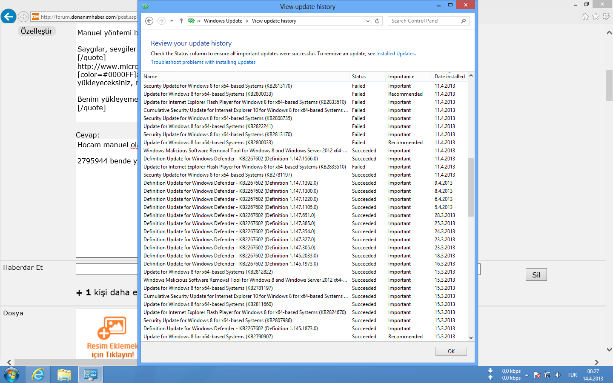
Task: Click taskbar clock 00:27
Action: pos(593,372)
